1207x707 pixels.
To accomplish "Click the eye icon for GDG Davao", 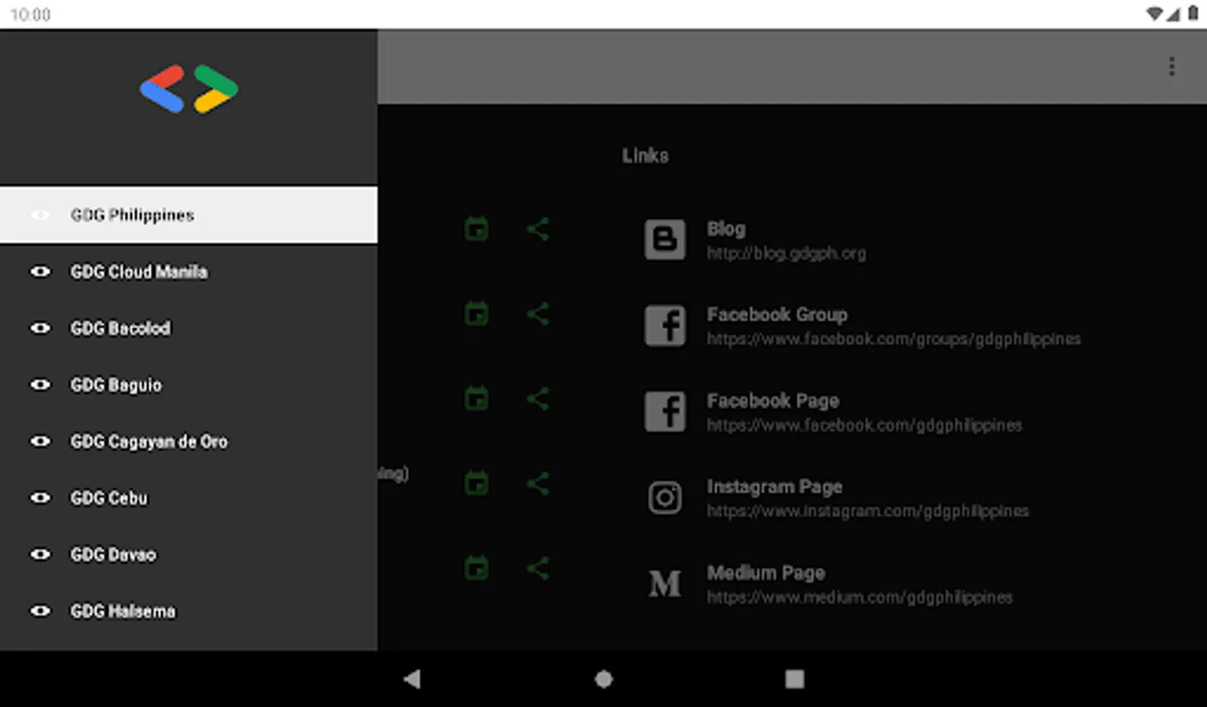I will click(x=40, y=555).
